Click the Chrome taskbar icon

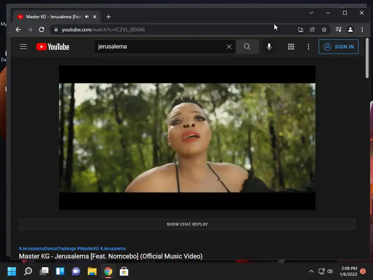pyautogui.click(x=108, y=271)
